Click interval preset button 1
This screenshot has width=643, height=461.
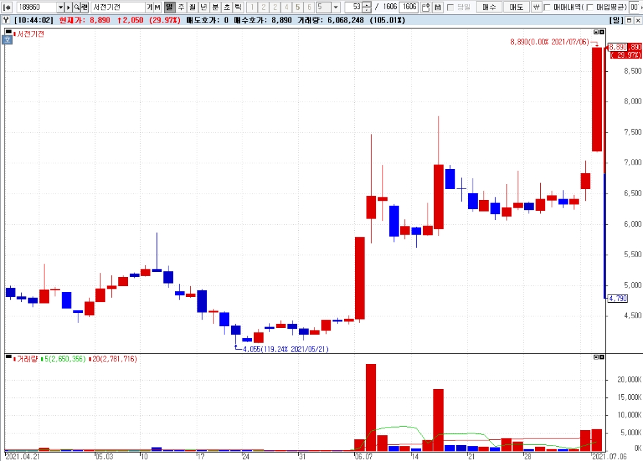coord(252,7)
